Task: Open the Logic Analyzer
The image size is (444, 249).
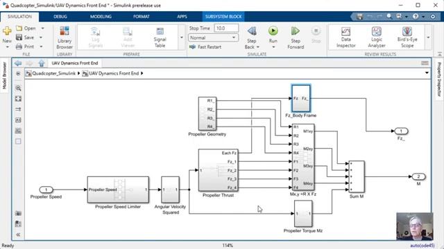Action: pos(377,37)
